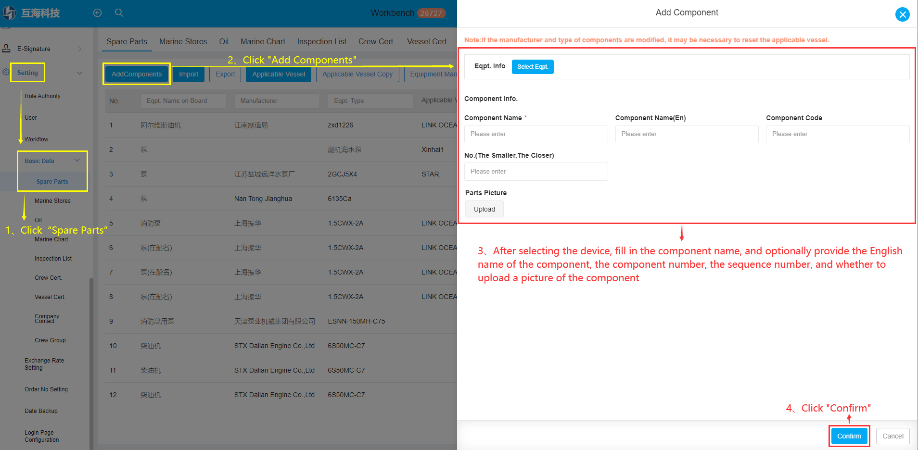The height and width of the screenshot is (450, 918).
Task: Expand the E-Signature menu chevron
Action: click(79, 49)
